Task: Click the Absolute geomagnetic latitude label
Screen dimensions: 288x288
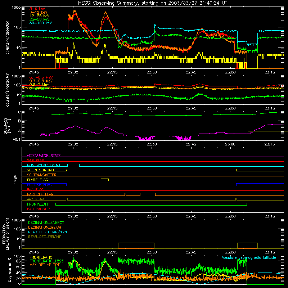Action: (x=249, y=257)
